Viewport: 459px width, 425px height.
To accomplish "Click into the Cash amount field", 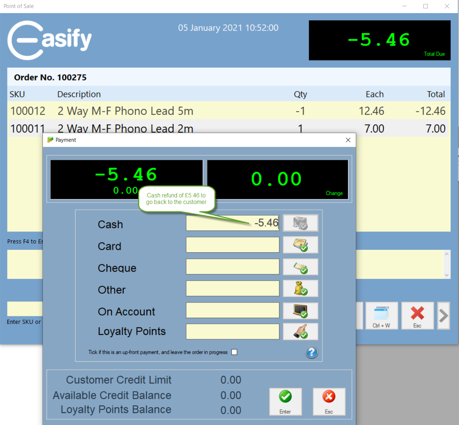I will 232,223.
